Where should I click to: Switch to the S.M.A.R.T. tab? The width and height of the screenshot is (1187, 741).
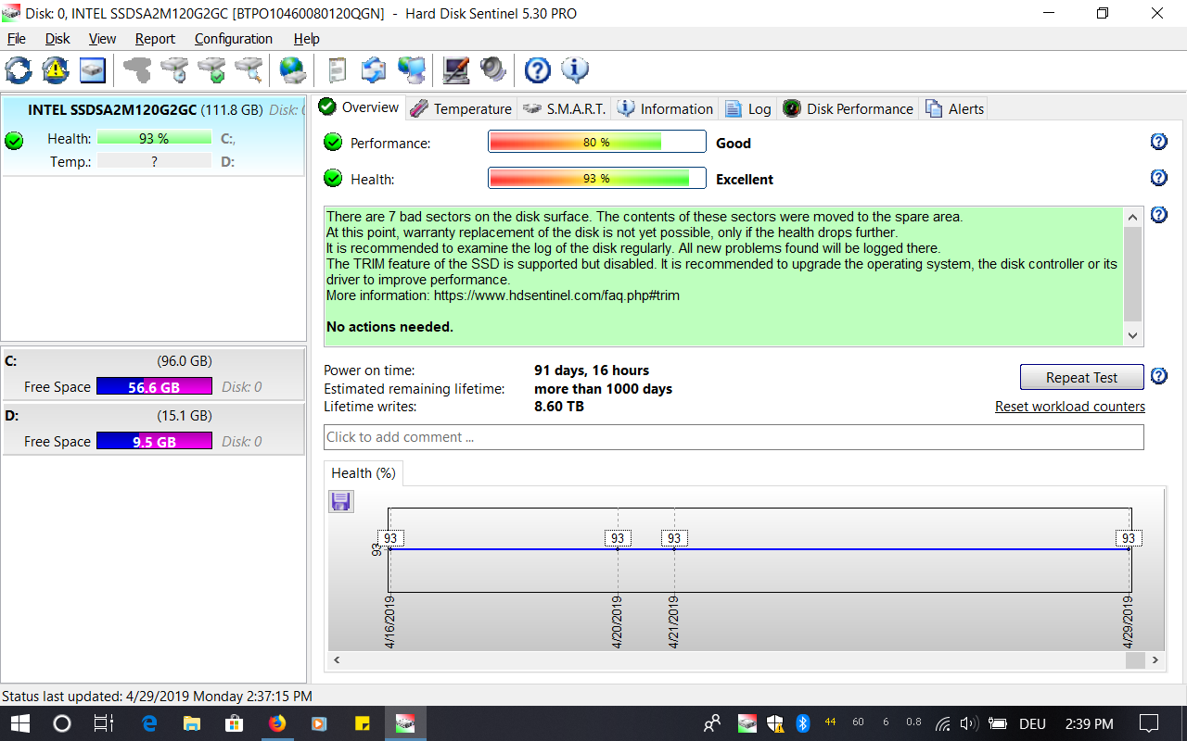(564, 108)
